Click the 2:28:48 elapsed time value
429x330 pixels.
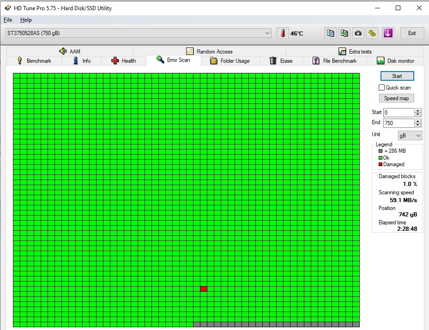coord(407,229)
